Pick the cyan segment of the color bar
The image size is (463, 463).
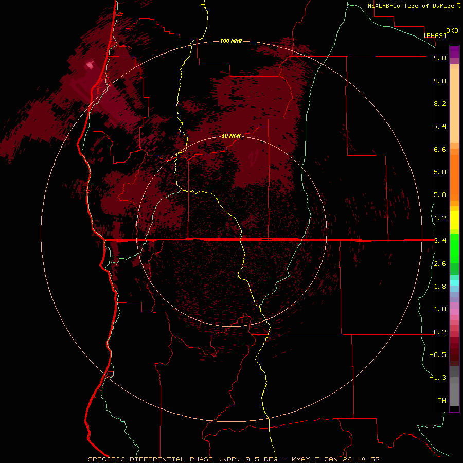454,283
